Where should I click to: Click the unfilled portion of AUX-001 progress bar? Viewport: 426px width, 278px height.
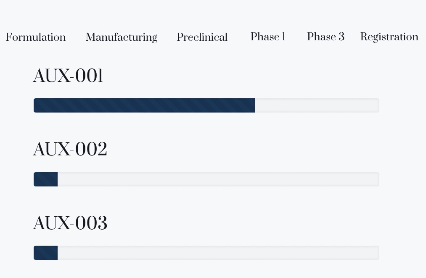(x=317, y=105)
